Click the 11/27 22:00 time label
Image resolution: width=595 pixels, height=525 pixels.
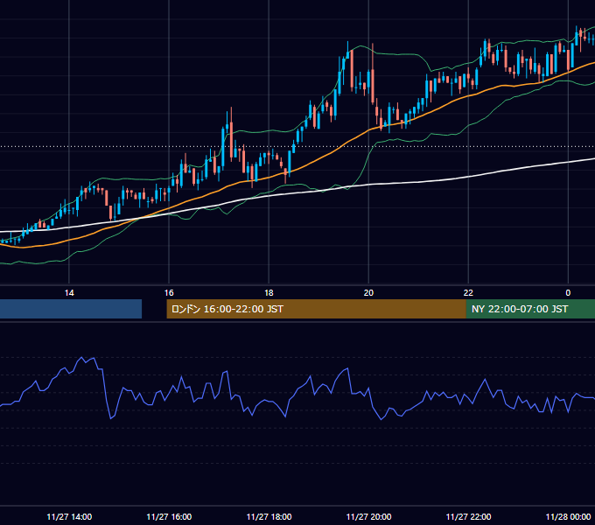(468, 516)
